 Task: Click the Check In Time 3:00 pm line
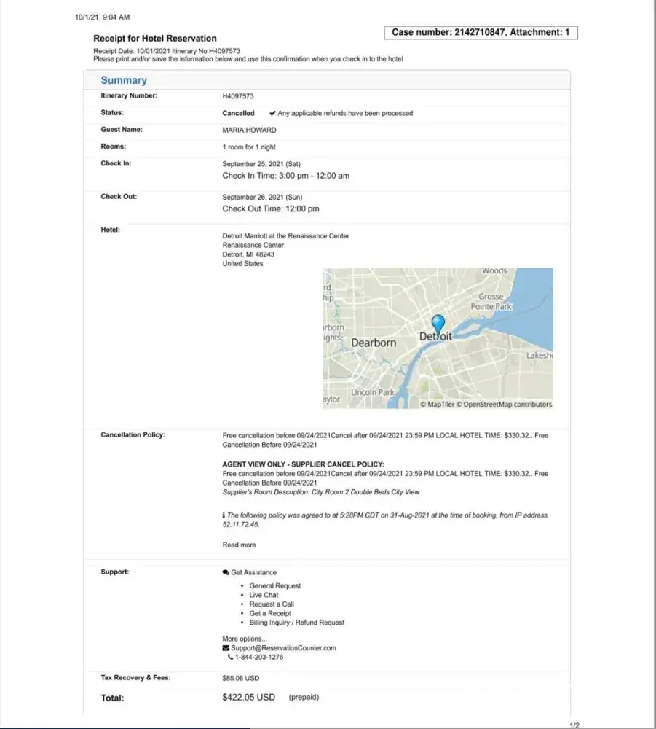pos(286,176)
